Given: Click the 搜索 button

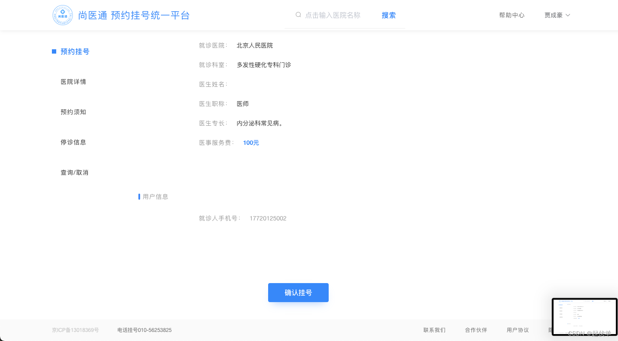Looking at the screenshot, I should pyautogui.click(x=388, y=15).
